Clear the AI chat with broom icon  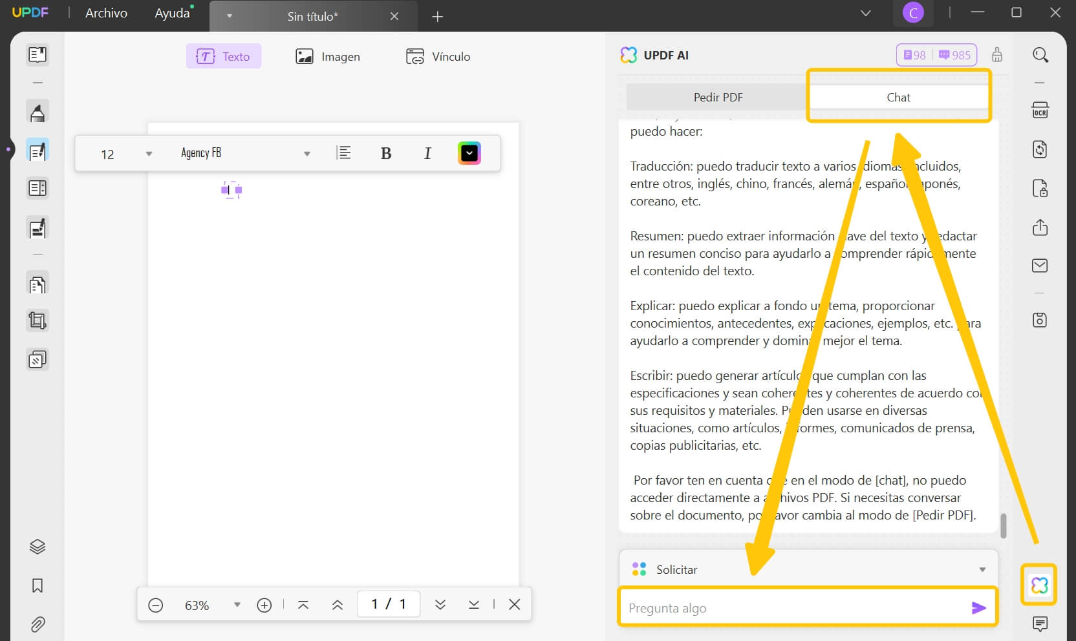point(997,55)
